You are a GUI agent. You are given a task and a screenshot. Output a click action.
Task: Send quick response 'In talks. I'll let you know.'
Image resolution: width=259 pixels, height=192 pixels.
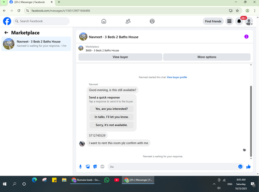pos(111,117)
